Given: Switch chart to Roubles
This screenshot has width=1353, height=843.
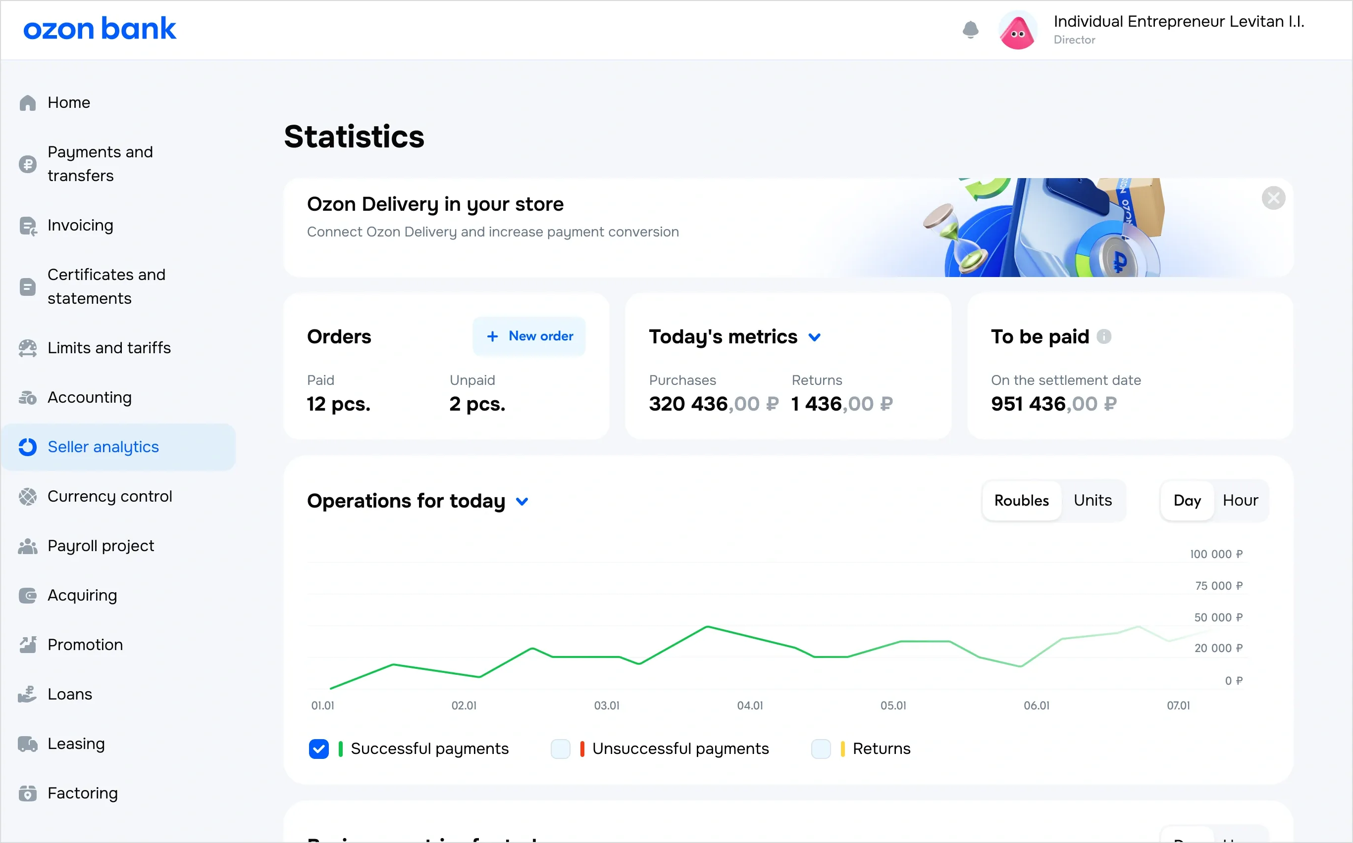Looking at the screenshot, I should 1022,501.
